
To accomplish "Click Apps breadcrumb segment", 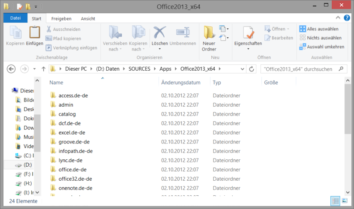I will 165,69.
